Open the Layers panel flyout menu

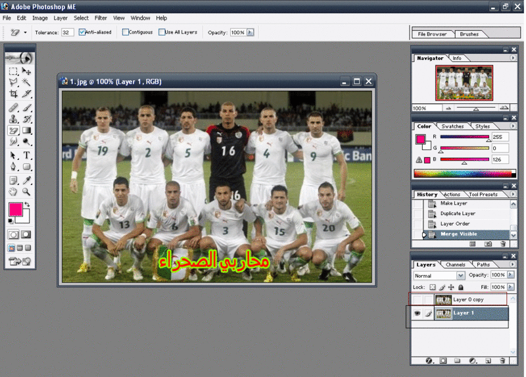512,264
